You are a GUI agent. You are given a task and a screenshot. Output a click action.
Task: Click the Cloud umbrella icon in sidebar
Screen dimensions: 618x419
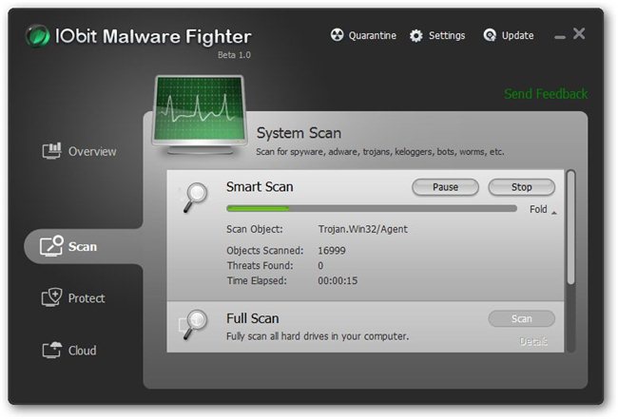point(52,350)
